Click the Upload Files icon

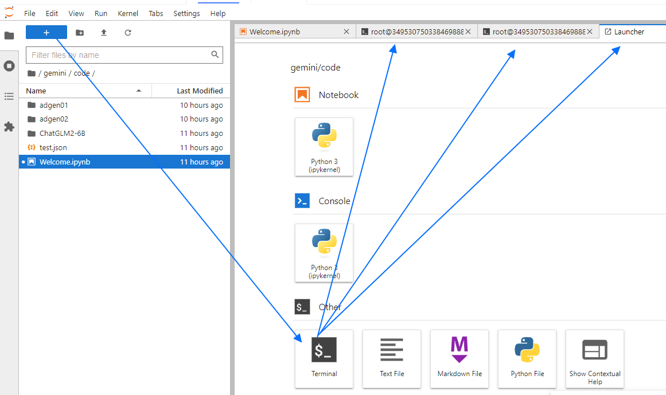point(104,33)
